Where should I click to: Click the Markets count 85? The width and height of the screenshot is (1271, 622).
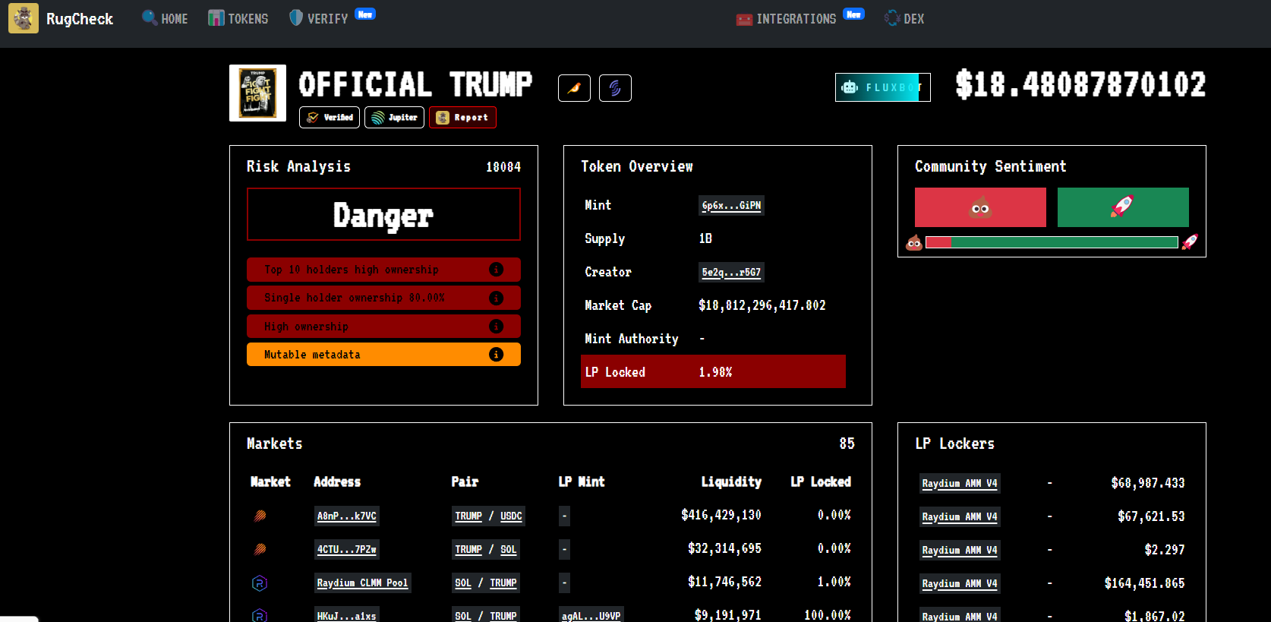pos(847,444)
